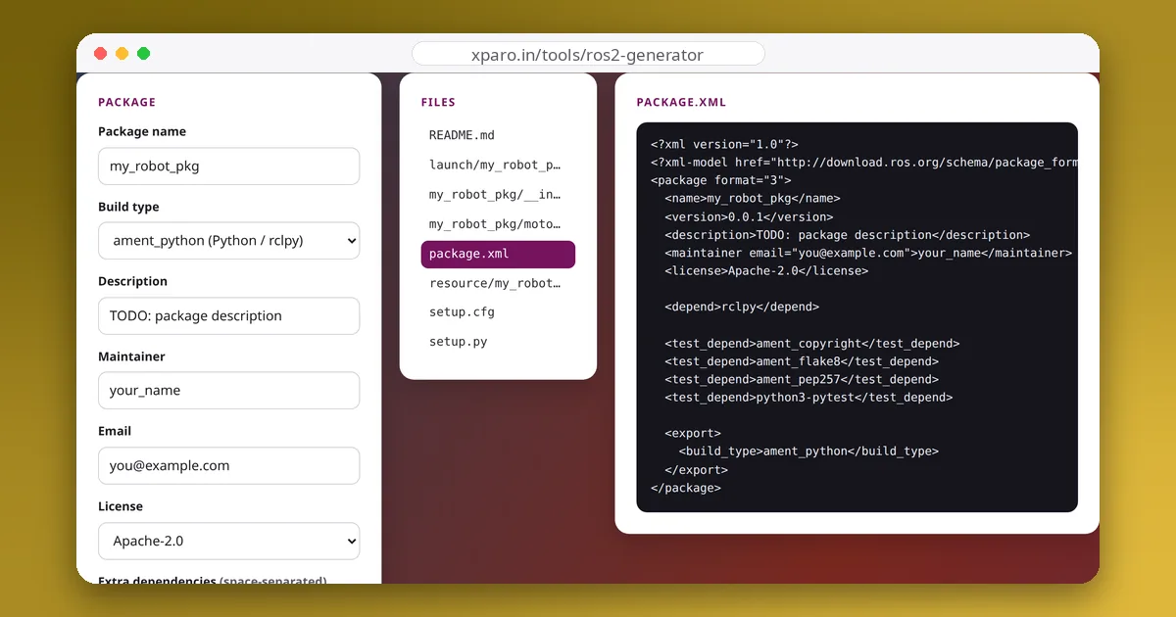Click the license Apache-2.0 code line
Image resolution: width=1176 pixels, height=617 pixels.
tap(766, 270)
